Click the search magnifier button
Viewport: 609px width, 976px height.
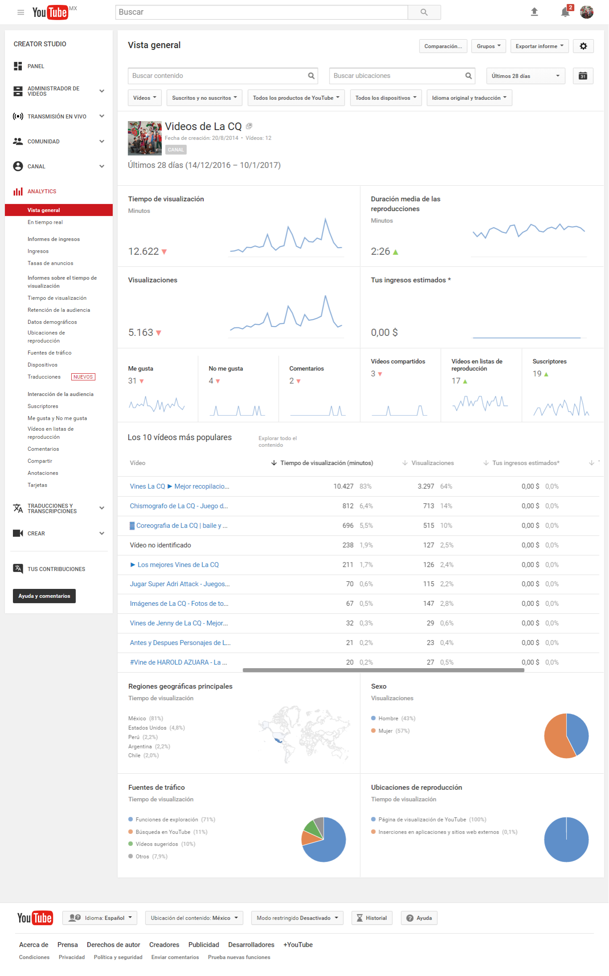click(424, 12)
